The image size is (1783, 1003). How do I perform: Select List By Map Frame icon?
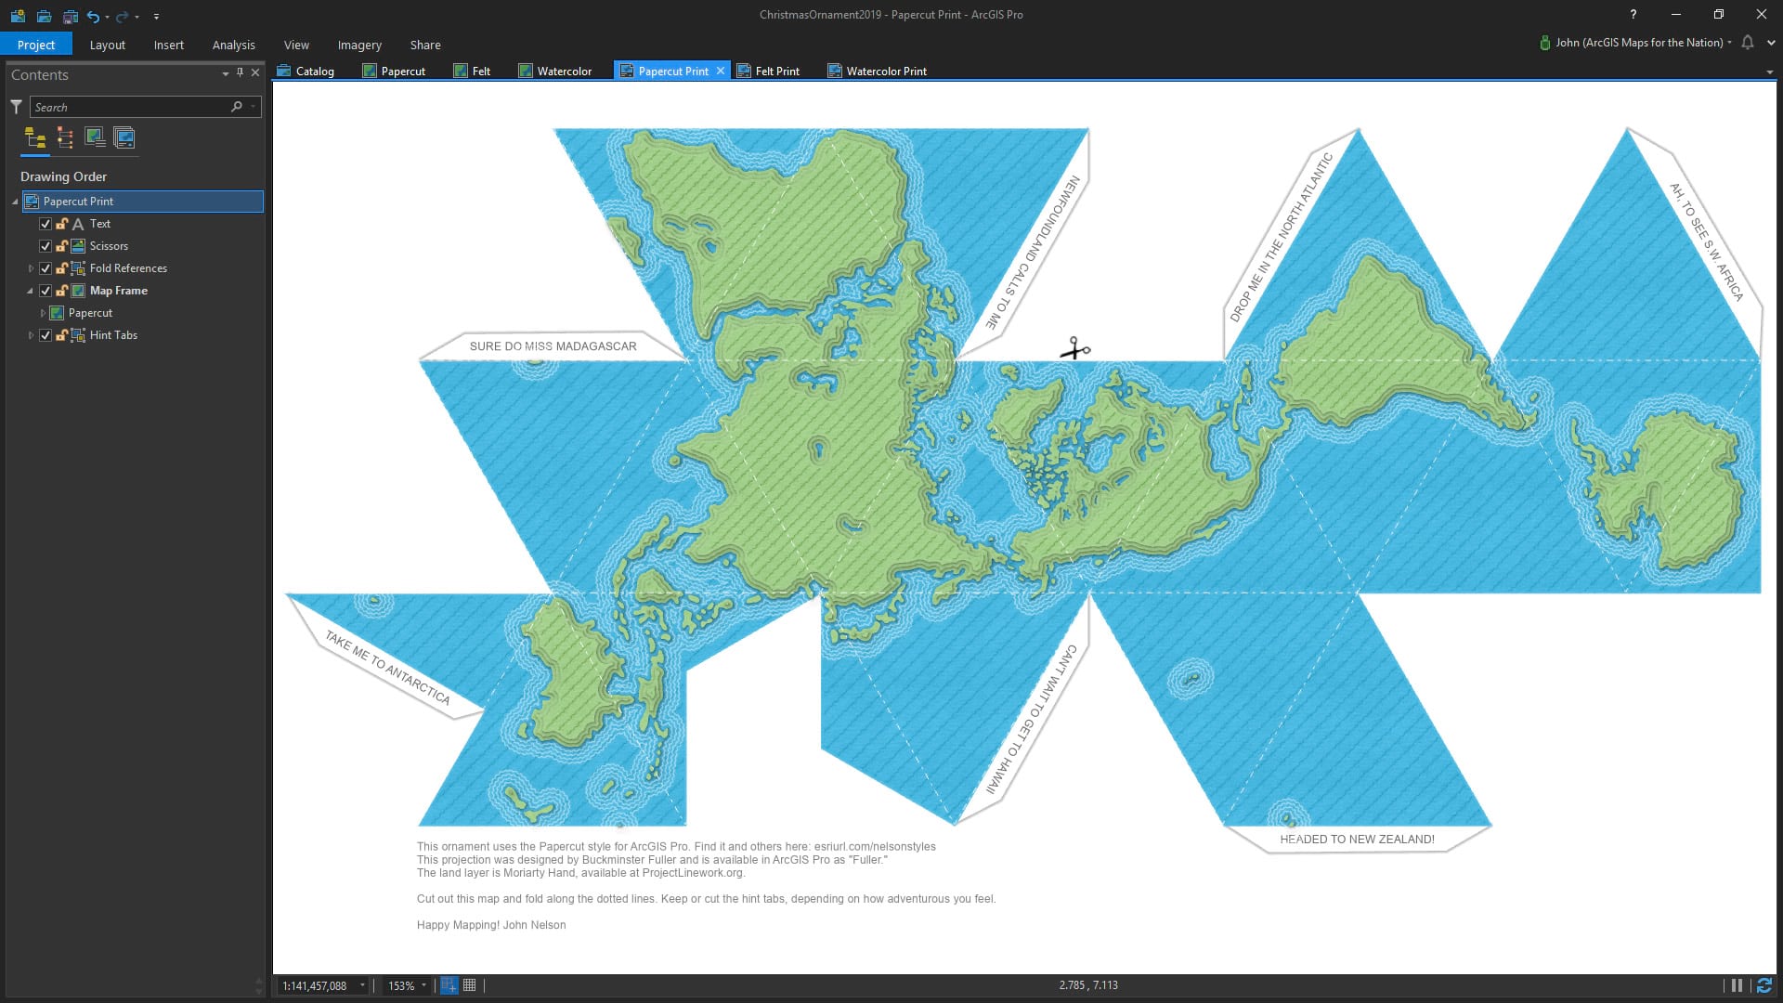95,138
